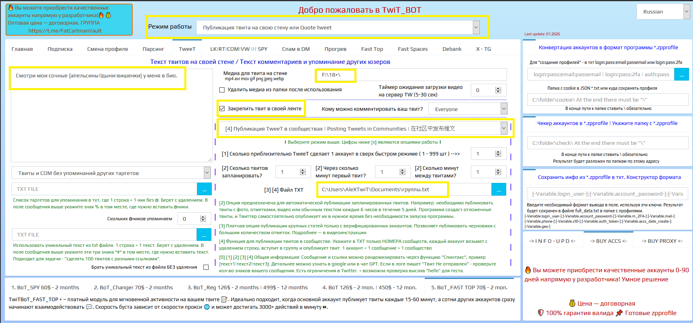Open file browser for mention targets TXT FILE
Screen dimensions: 693x323
[204, 189]
